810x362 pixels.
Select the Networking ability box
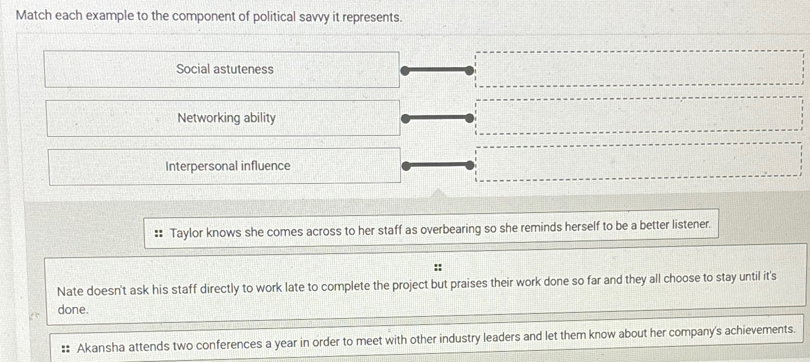224,118
